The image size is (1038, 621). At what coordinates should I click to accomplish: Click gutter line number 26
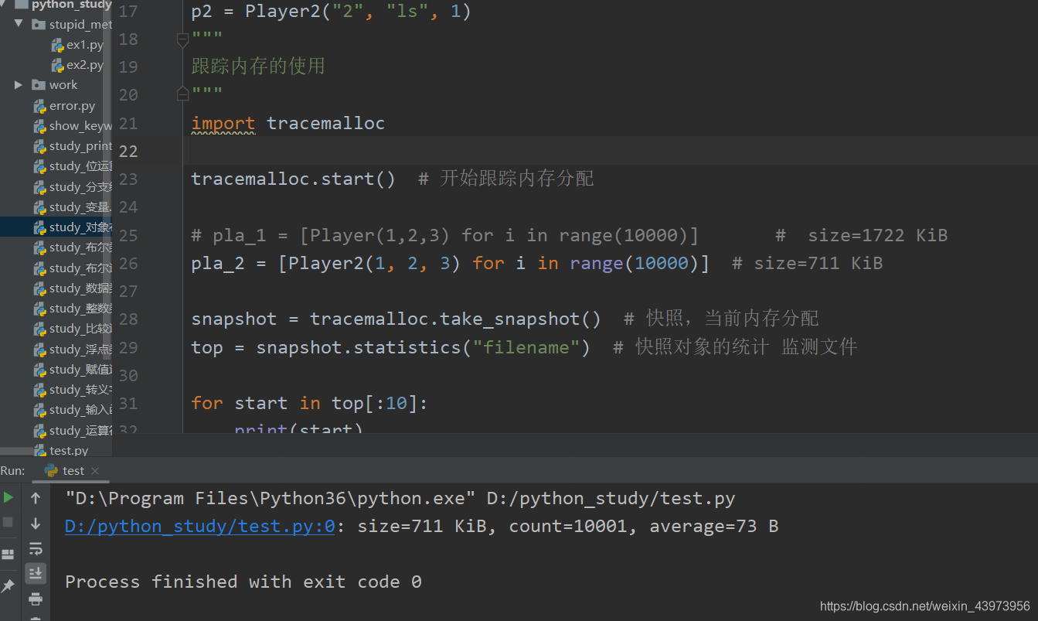(129, 264)
